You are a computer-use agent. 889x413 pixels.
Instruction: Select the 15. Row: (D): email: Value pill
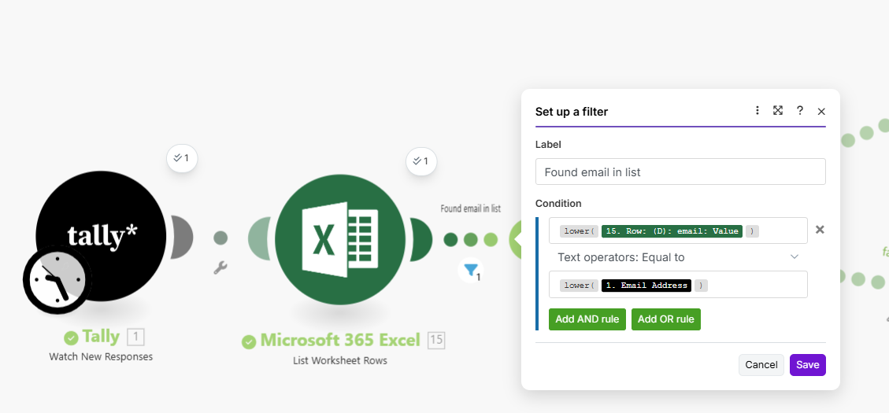tap(672, 231)
